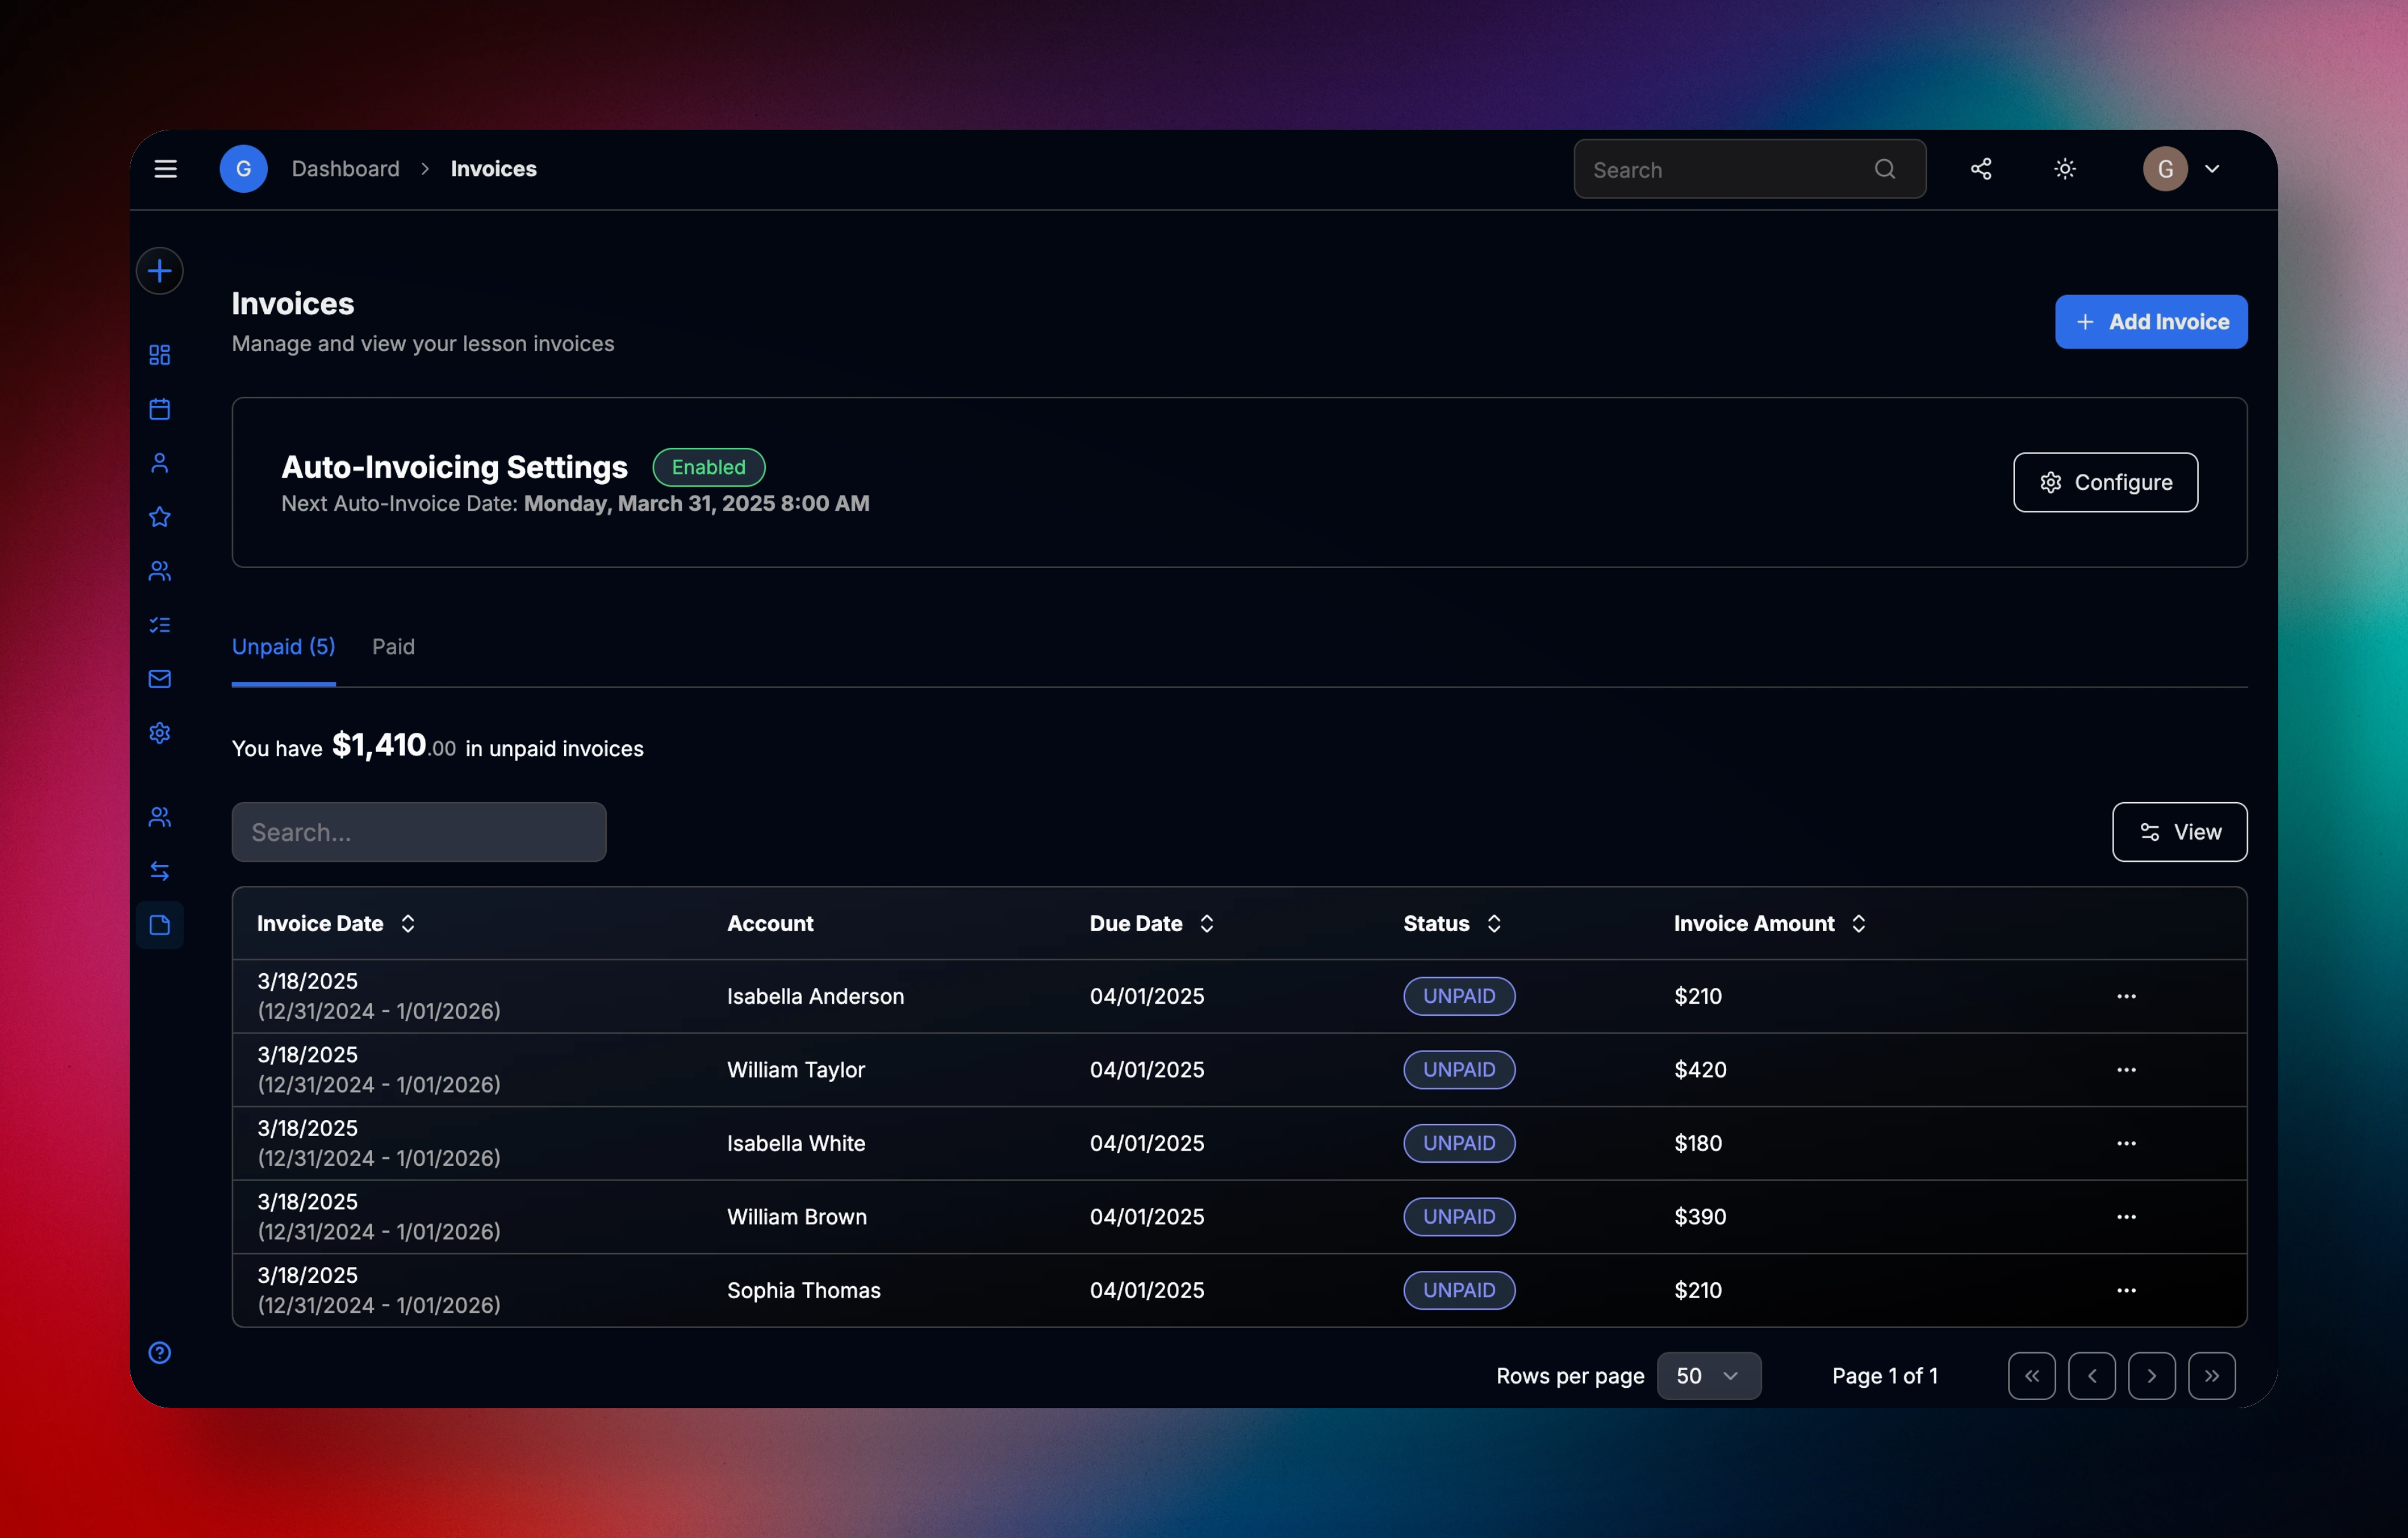Click the $420 invoice amount
The width and height of the screenshot is (2408, 1538).
click(1700, 1070)
